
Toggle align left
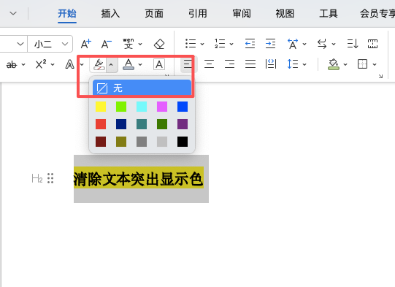pos(188,64)
